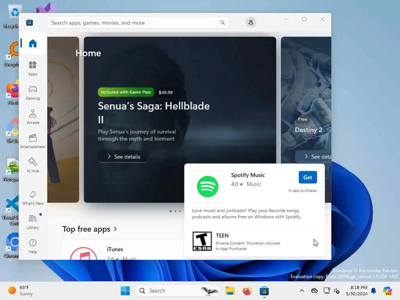Viewport: 400px width, 300px height.
Task: Click the ESRB Teen rating icon
Action: tap(202, 241)
